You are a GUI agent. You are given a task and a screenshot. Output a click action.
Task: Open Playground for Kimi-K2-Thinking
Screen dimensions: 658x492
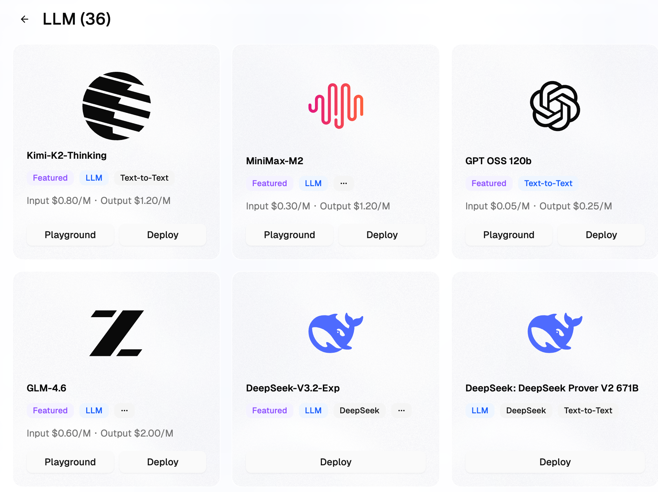pos(70,235)
